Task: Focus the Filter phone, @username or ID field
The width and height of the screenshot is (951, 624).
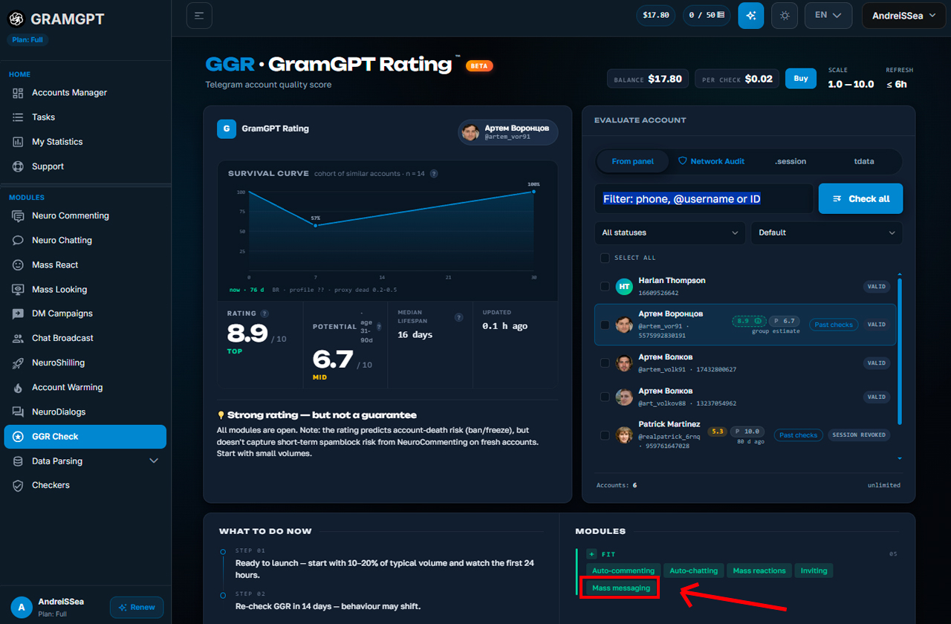Action: 704,198
